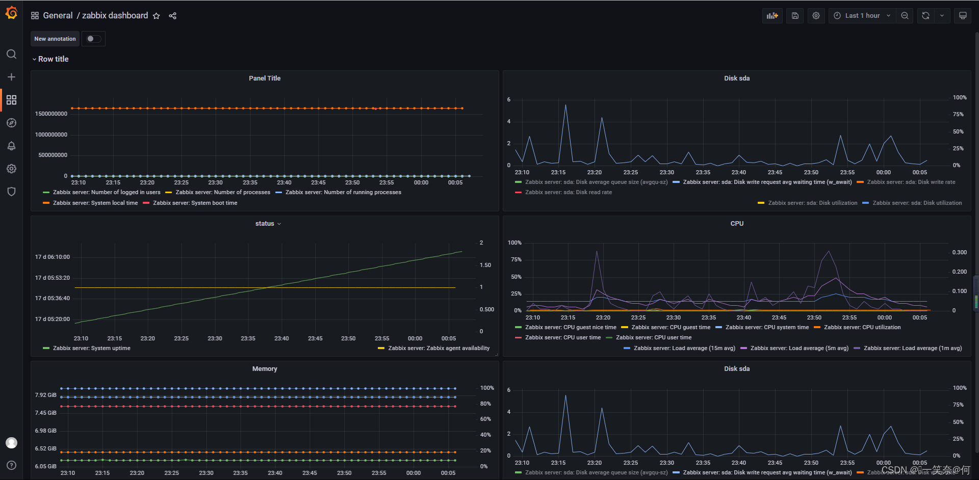The height and width of the screenshot is (480, 979).
Task: Toggle CPU system time legend series
Action: (x=767, y=328)
